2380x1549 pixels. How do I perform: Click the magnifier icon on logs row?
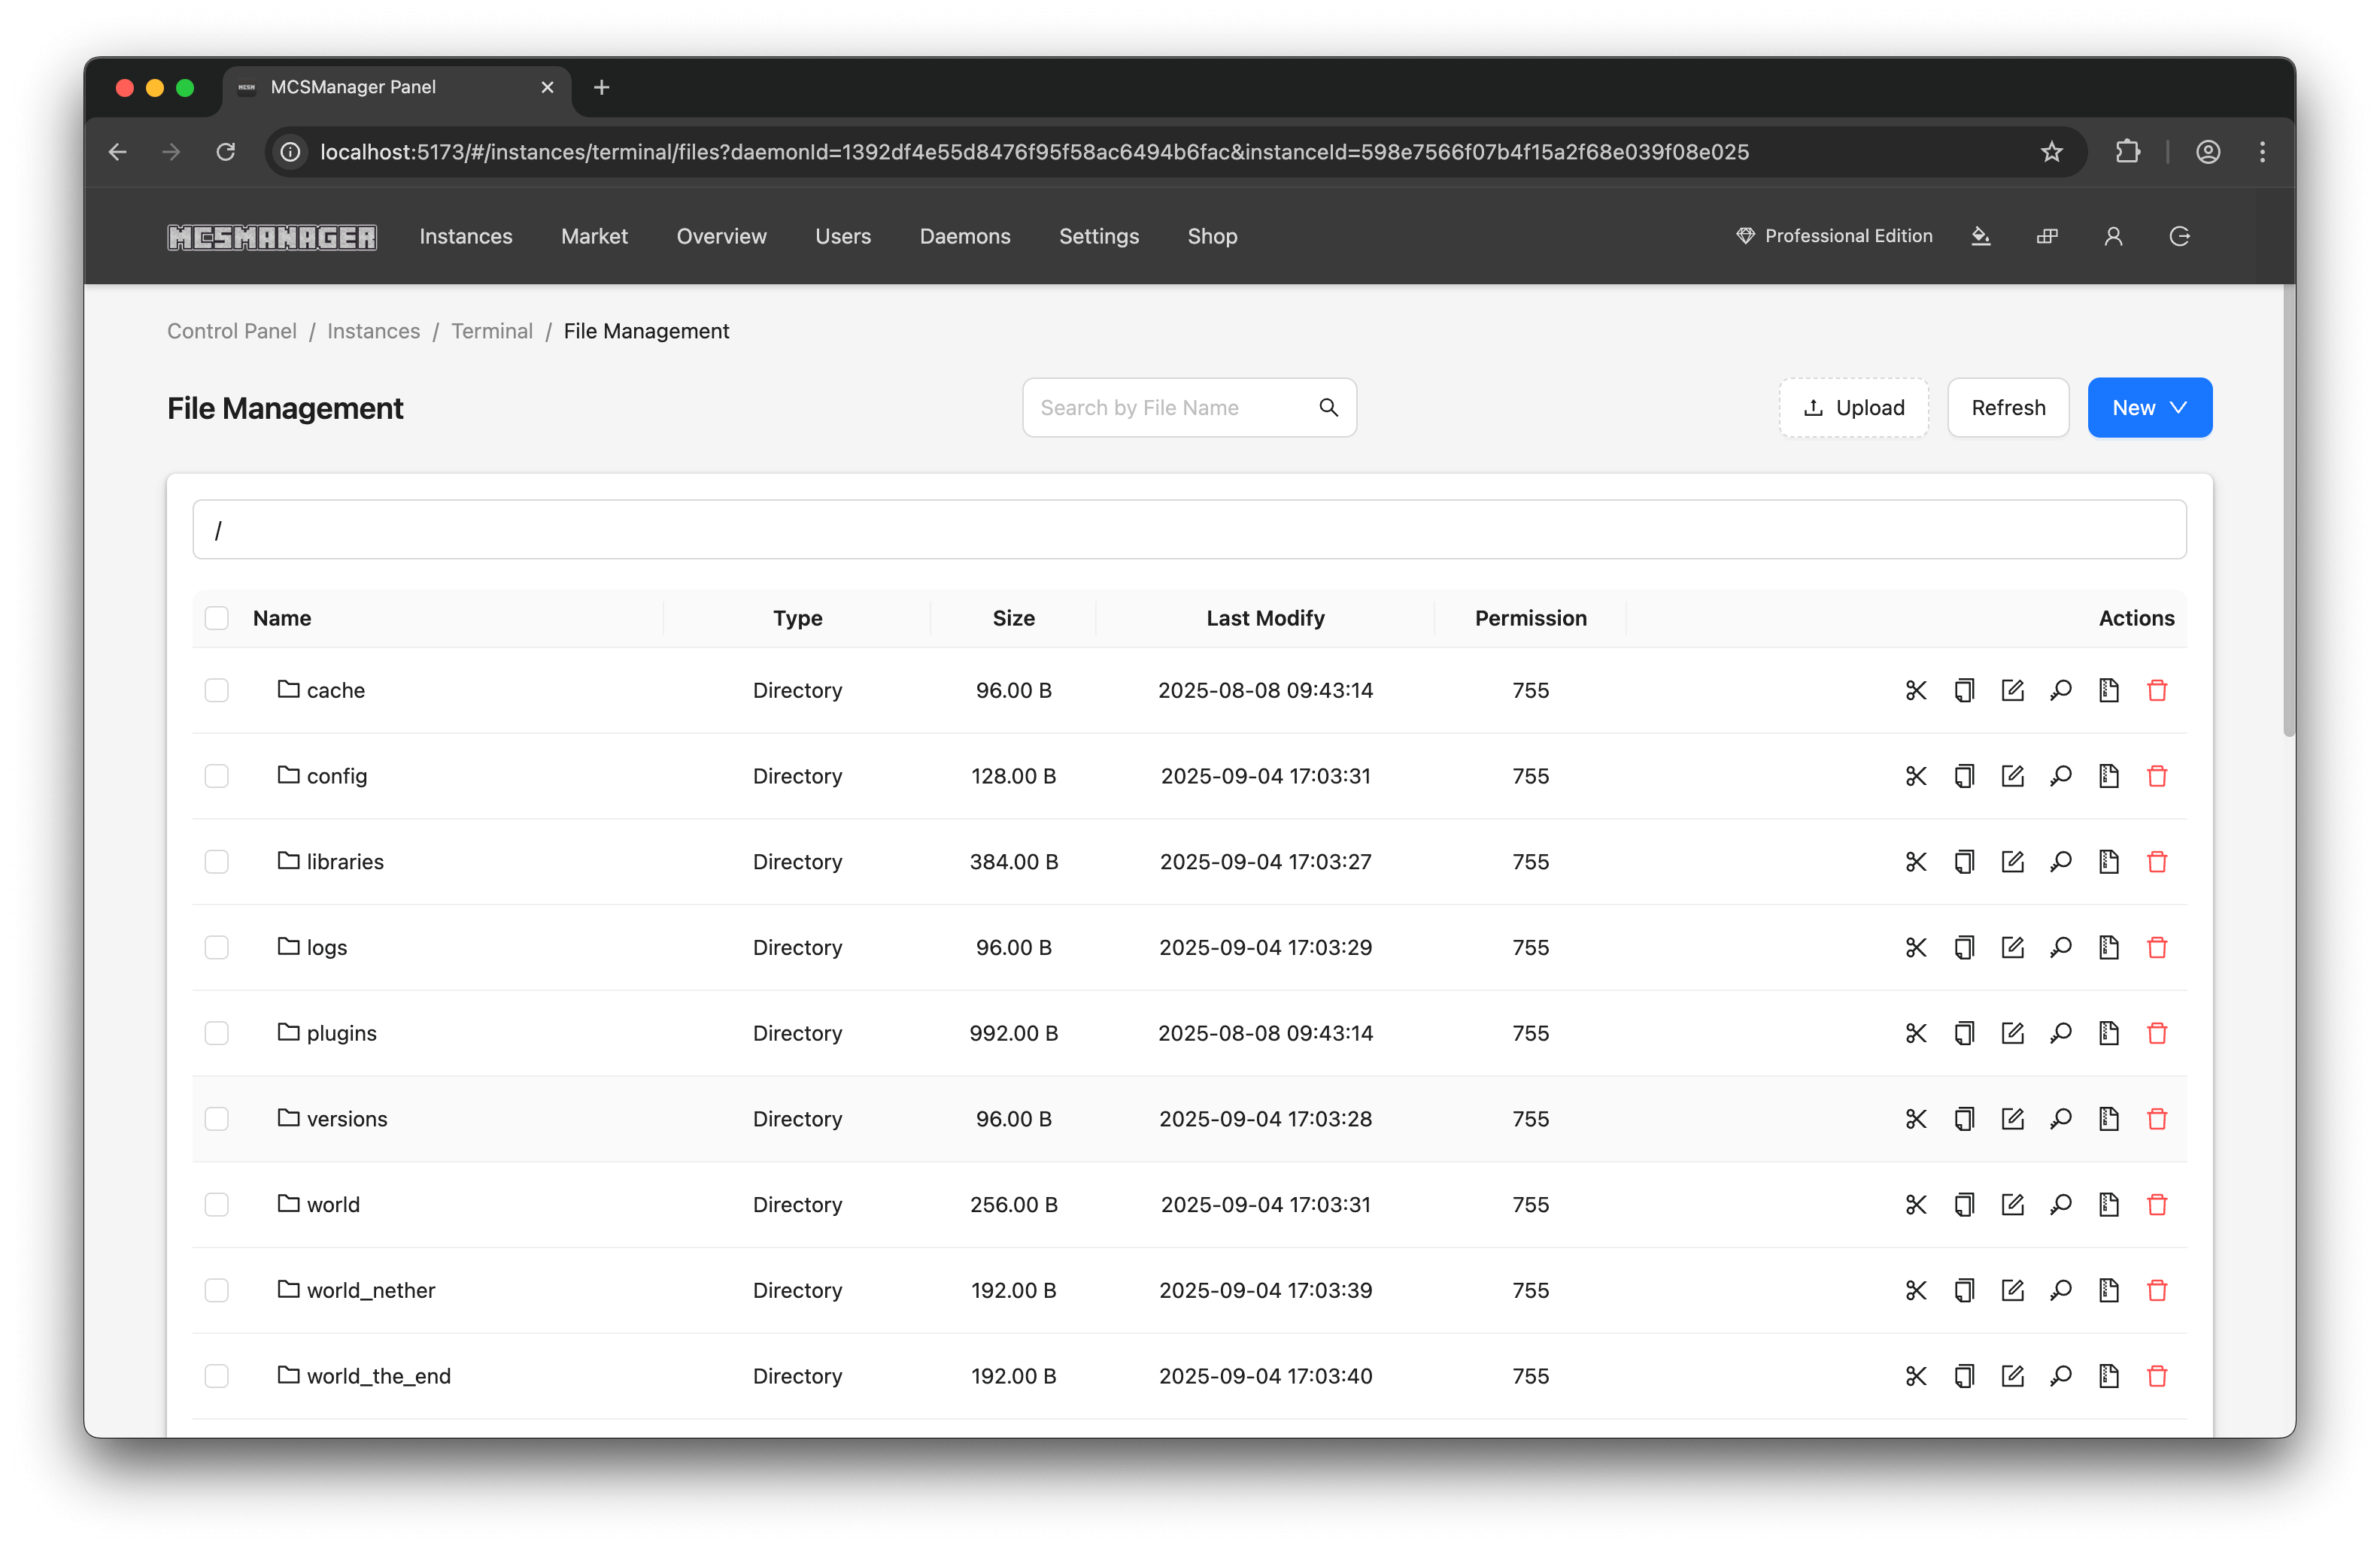coord(2060,947)
